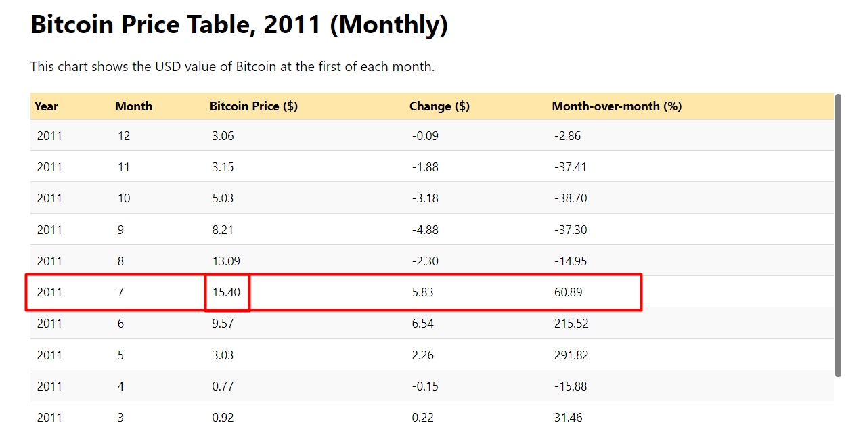Click year cell 2011 in month 7 row

coord(49,292)
